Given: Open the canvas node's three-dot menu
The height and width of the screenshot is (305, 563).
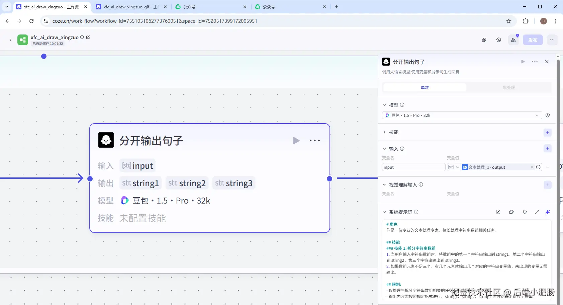Looking at the screenshot, I should 315,141.
